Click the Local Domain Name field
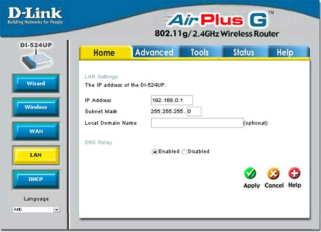 (197, 123)
